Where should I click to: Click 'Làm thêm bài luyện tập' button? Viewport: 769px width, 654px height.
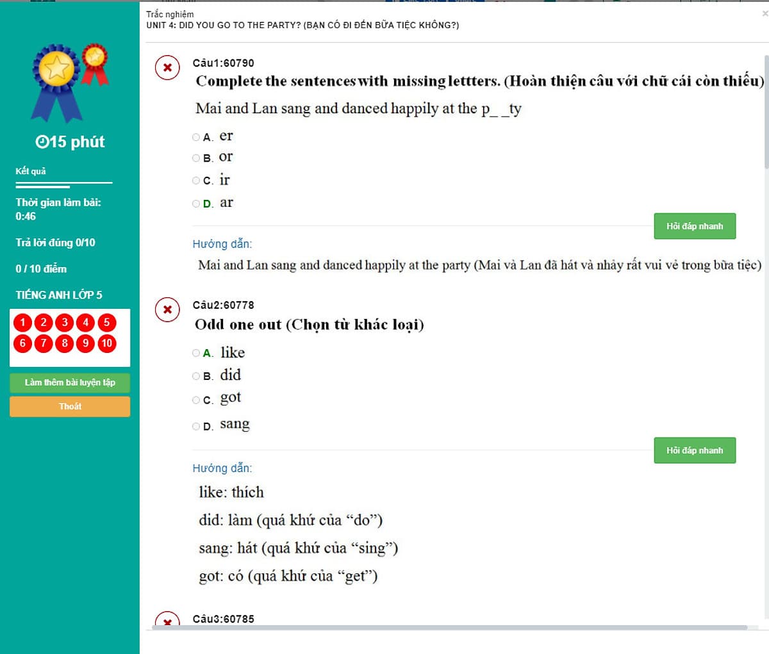70,382
